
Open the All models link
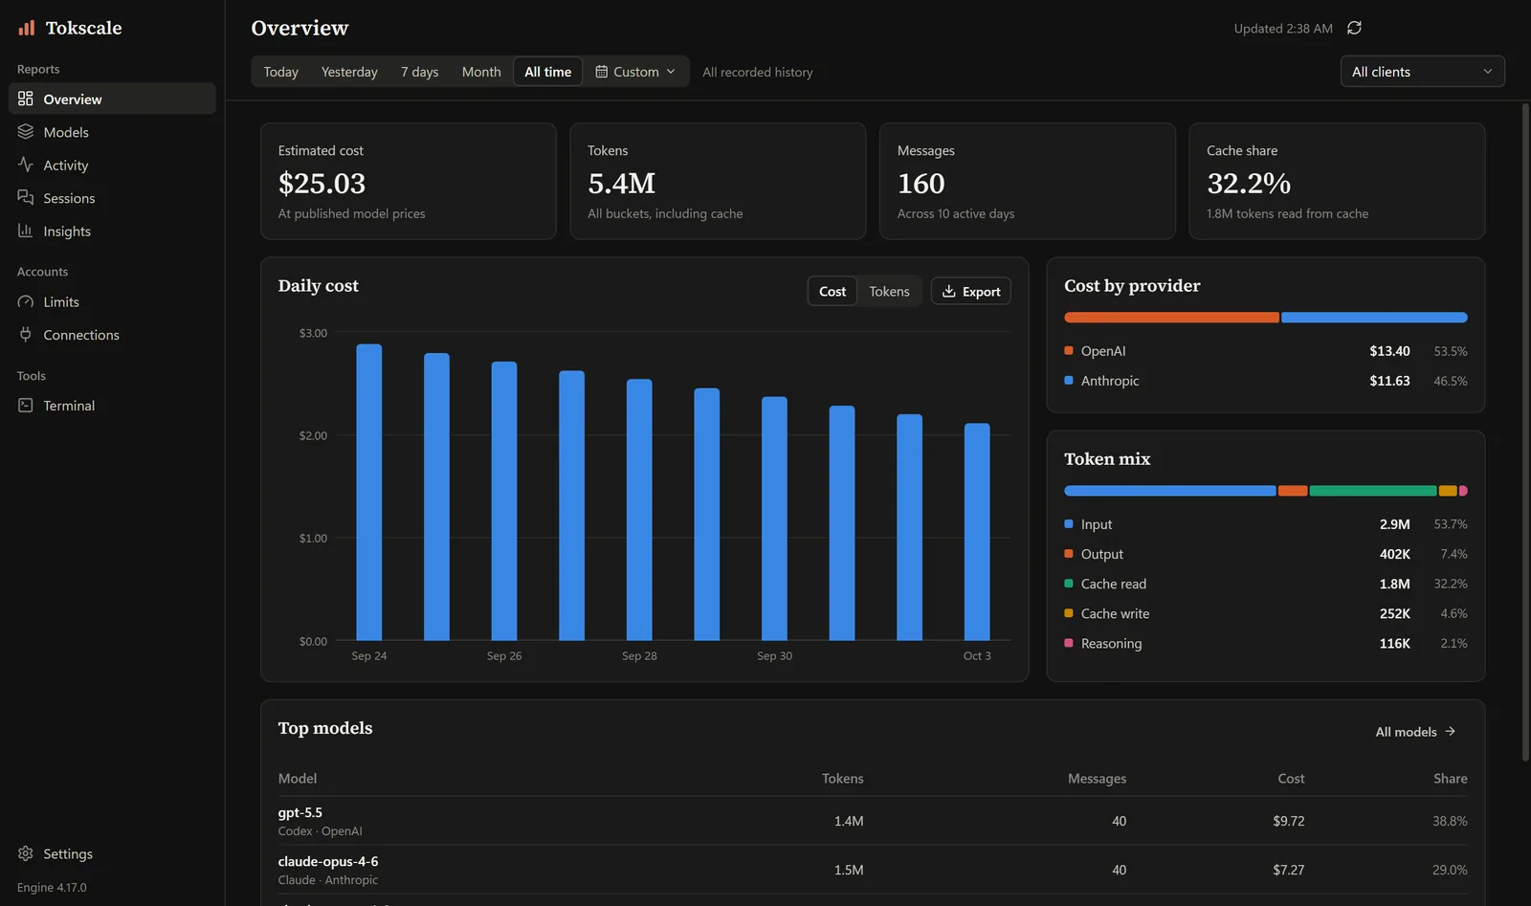coord(1415,732)
